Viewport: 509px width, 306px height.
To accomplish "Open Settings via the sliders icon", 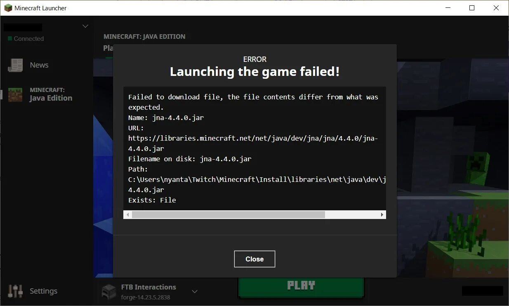I will click(16, 291).
